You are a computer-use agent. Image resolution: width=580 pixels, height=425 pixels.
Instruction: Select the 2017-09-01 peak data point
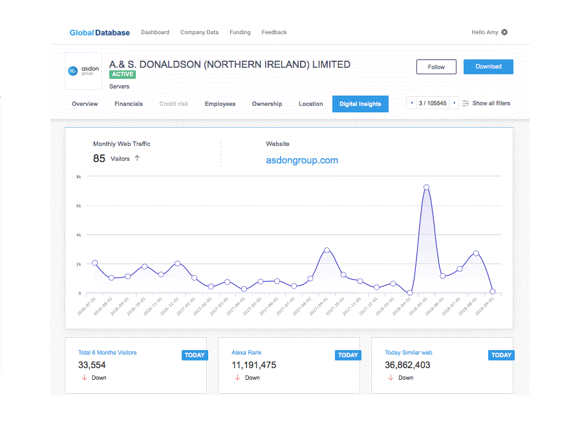[x=327, y=250]
